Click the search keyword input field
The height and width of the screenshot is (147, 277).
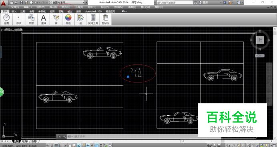[x=175, y=2]
